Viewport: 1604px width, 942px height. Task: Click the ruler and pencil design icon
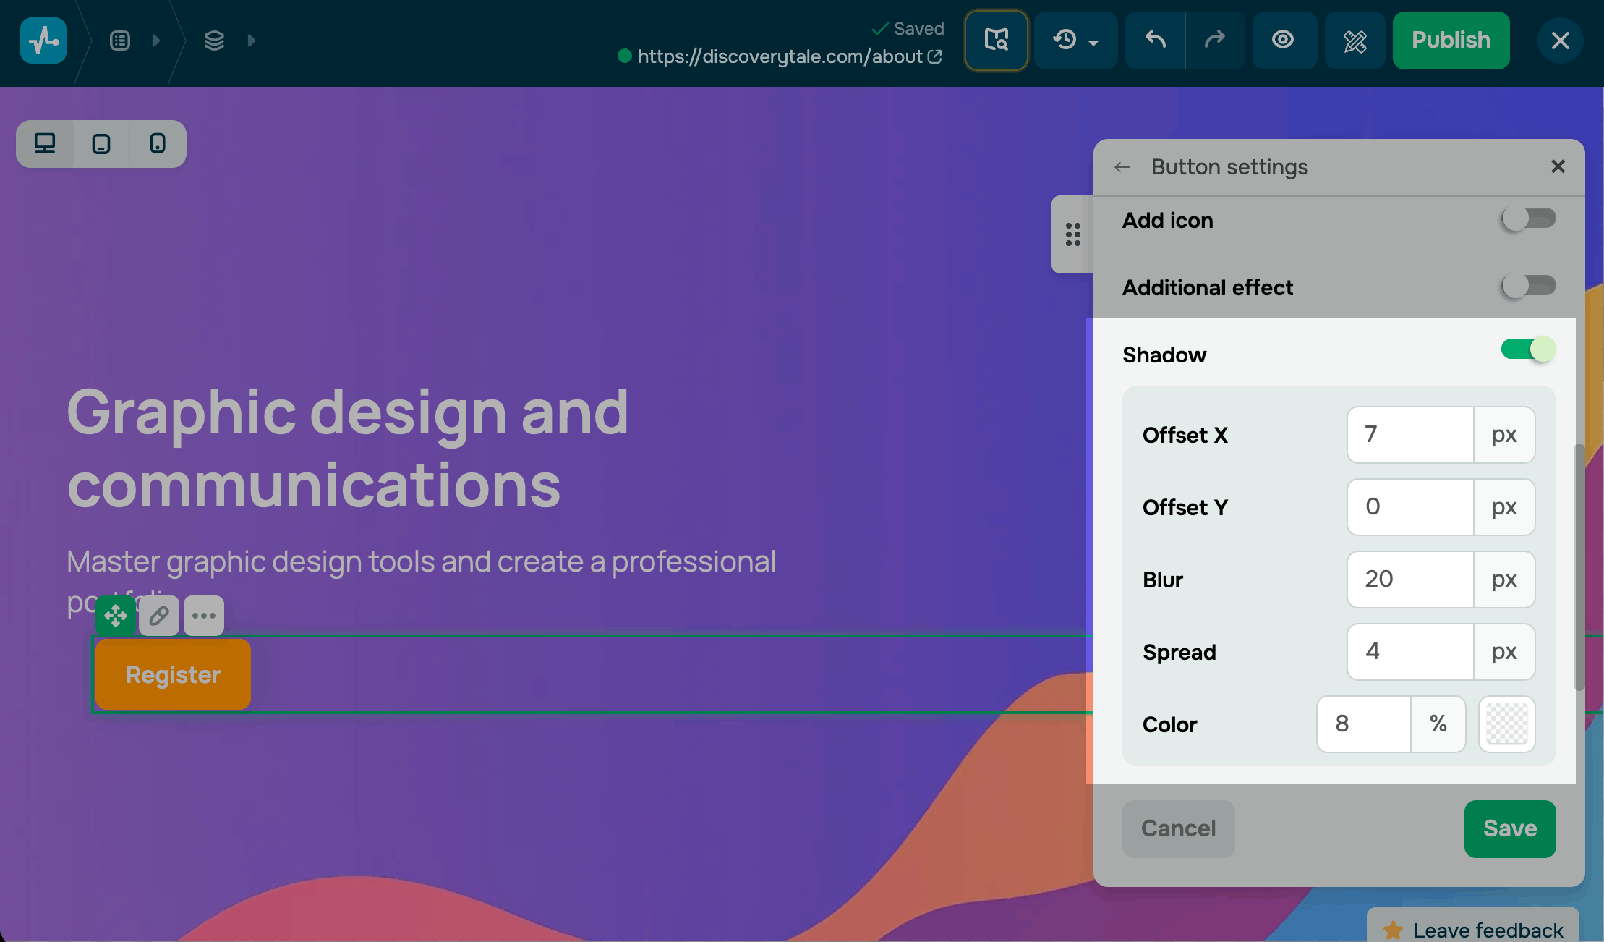(x=1355, y=41)
